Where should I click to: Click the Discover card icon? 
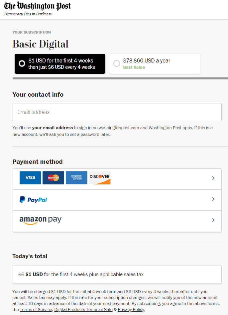(x=100, y=177)
